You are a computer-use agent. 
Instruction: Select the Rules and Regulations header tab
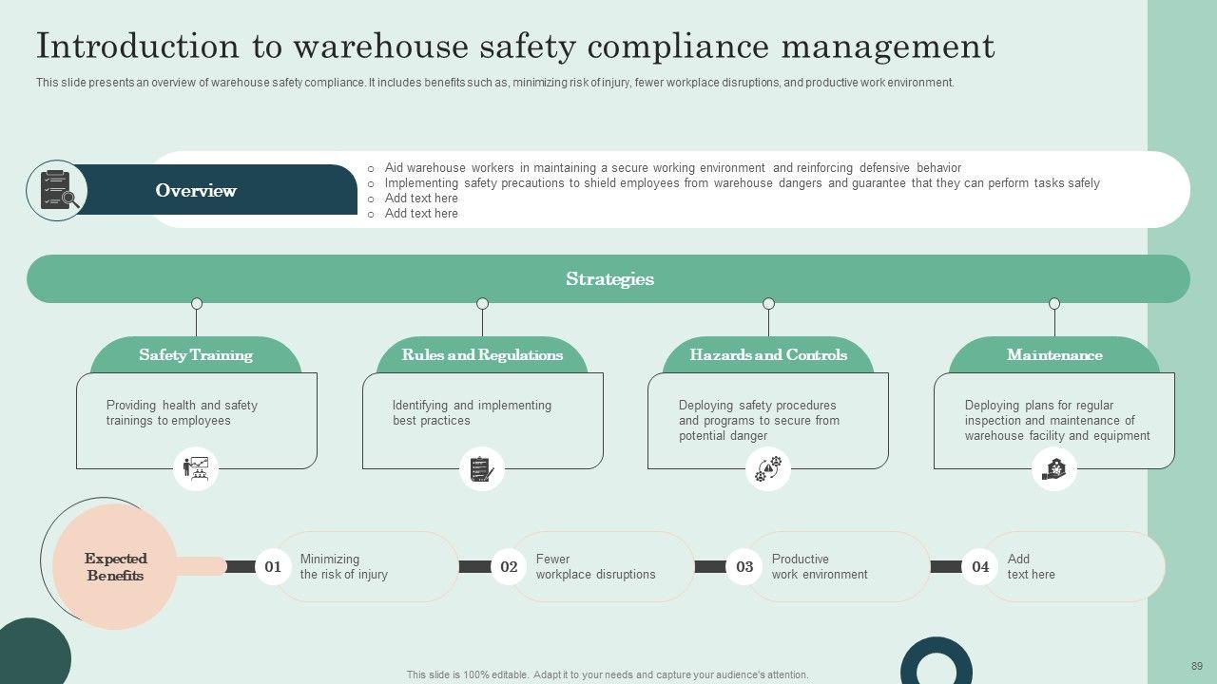tap(482, 354)
